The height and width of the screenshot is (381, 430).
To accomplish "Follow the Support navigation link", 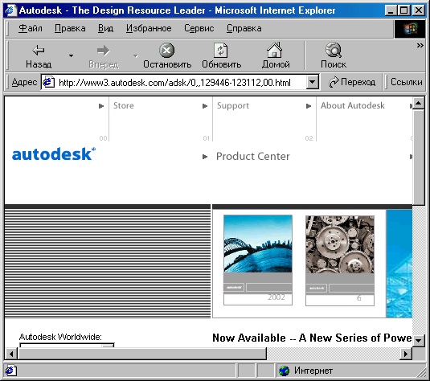I will pyautogui.click(x=233, y=105).
